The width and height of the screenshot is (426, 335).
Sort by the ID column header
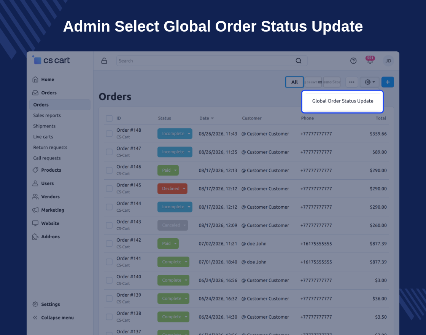click(118, 118)
